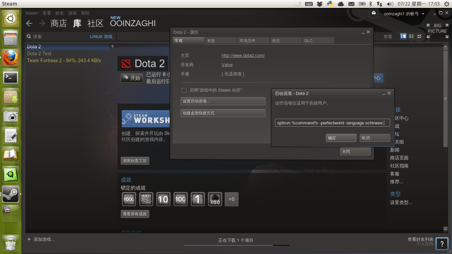The width and height of the screenshot is (452, 254).
Task: Switch library to grid view
Action: [419, 36]
